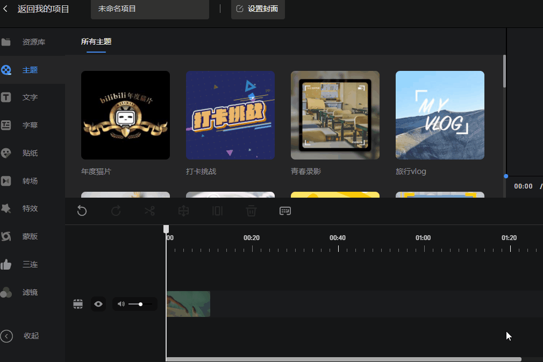Open the keyboard shortcuts icon
The width and height of the screenshot is (543, 362).
tap(285, 211)
